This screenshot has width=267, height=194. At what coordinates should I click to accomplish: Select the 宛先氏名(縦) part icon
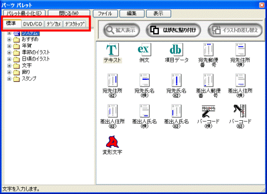[176, 80]
